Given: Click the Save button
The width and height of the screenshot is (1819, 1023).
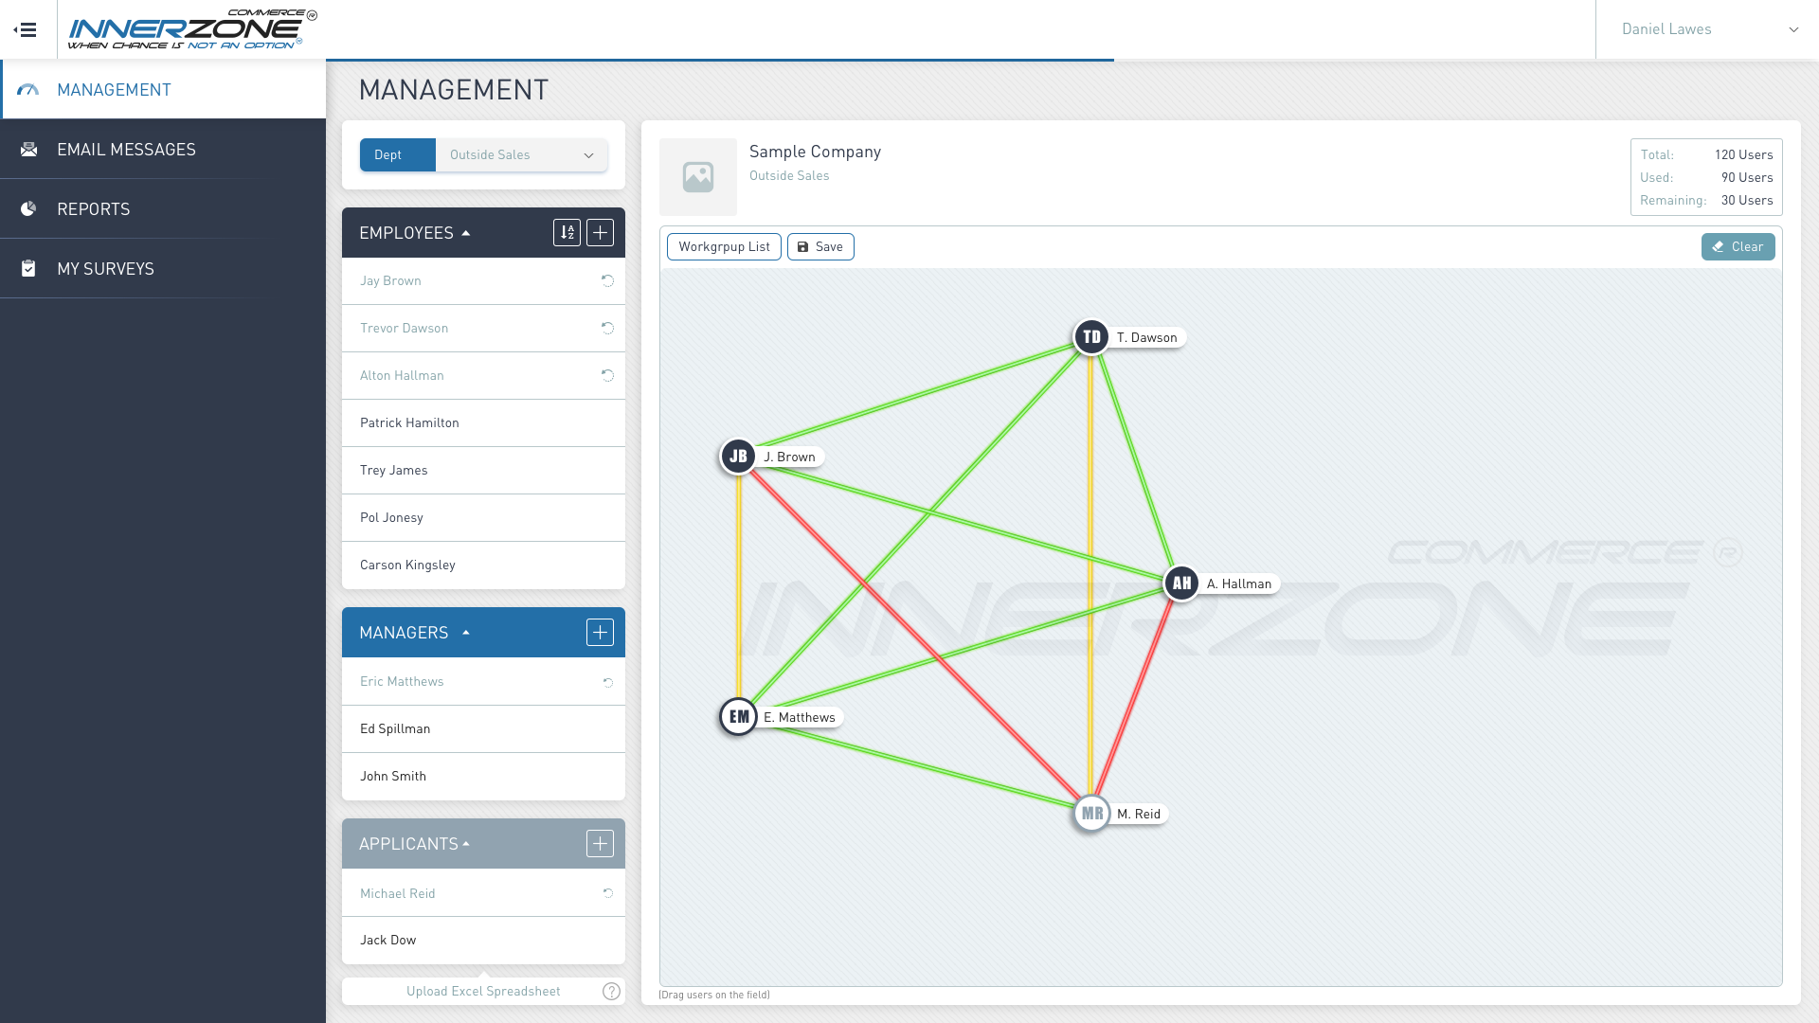Looking at the screenshot, I should click(820, 247).
